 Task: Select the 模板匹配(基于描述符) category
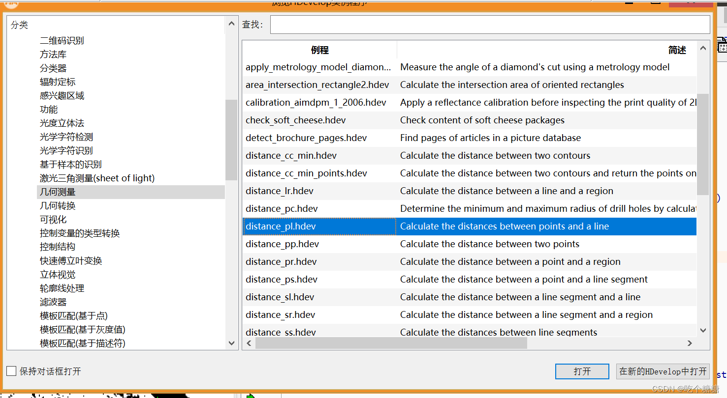point(83,343)
